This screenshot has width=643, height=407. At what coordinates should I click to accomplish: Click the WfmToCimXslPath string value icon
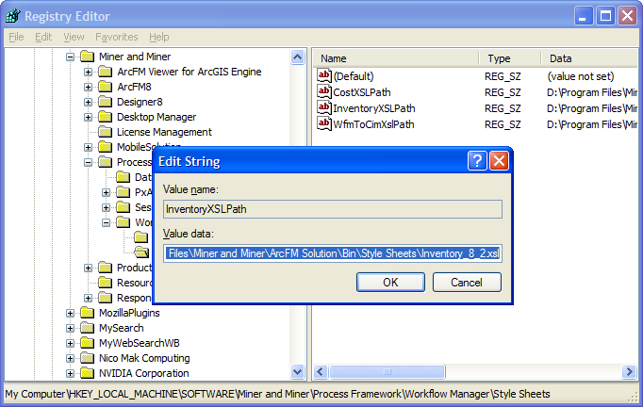[x=324, y=124]
